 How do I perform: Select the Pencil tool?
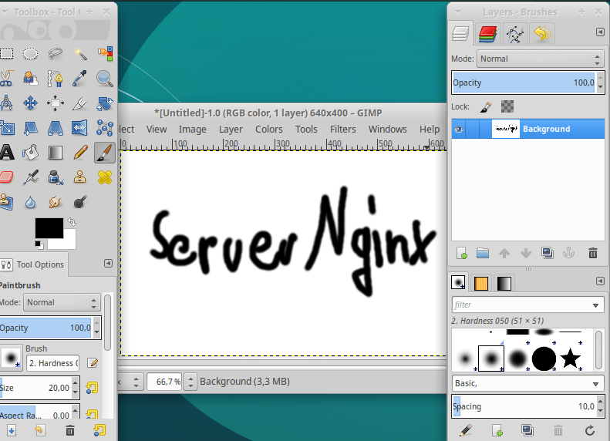[80, 153]
